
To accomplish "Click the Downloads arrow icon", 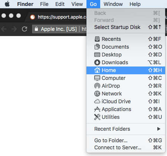I will point(97,62).
